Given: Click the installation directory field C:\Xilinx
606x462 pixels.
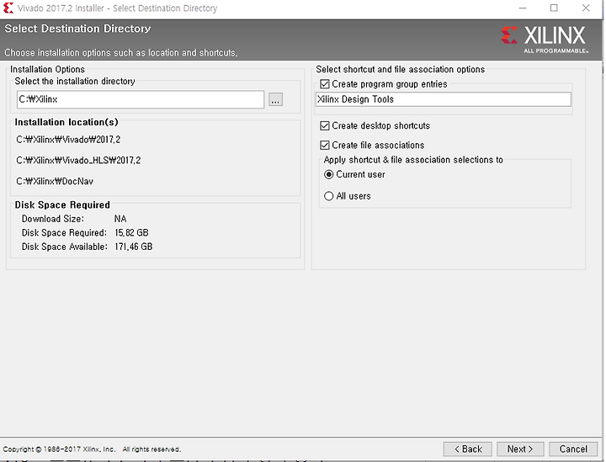Looking at the screenshot, I should (141, 99).
